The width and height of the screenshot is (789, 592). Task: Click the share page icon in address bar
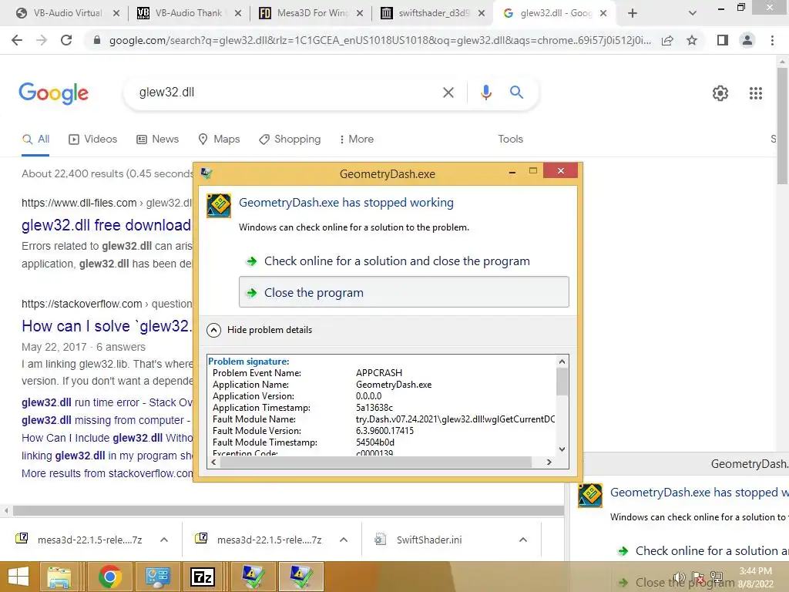[667, 40]
